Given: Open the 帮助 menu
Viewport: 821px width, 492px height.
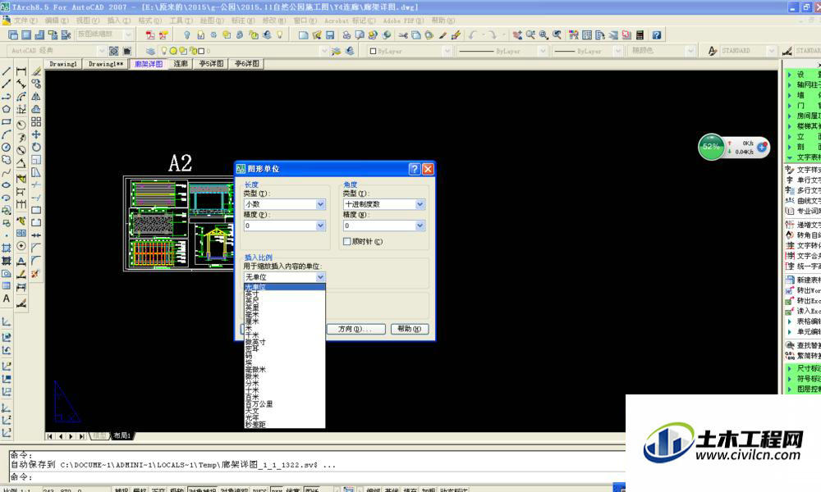Looking at the screenshot, I should (443, 20).
